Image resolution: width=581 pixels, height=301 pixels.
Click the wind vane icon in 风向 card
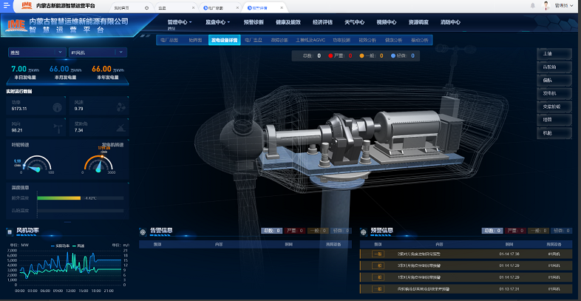tap(57, 126)
